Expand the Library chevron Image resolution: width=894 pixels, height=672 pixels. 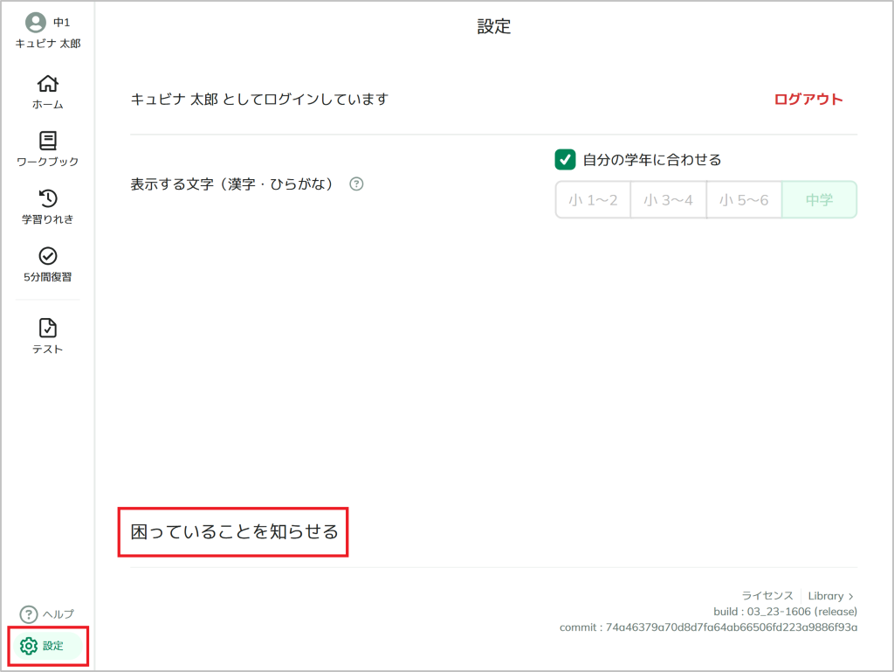tap(850, 596)
